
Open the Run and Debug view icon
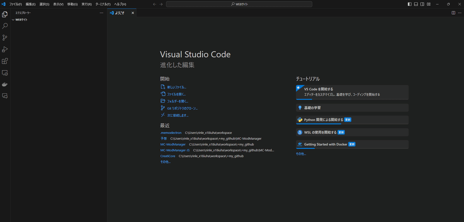click(x=5, y=49)
